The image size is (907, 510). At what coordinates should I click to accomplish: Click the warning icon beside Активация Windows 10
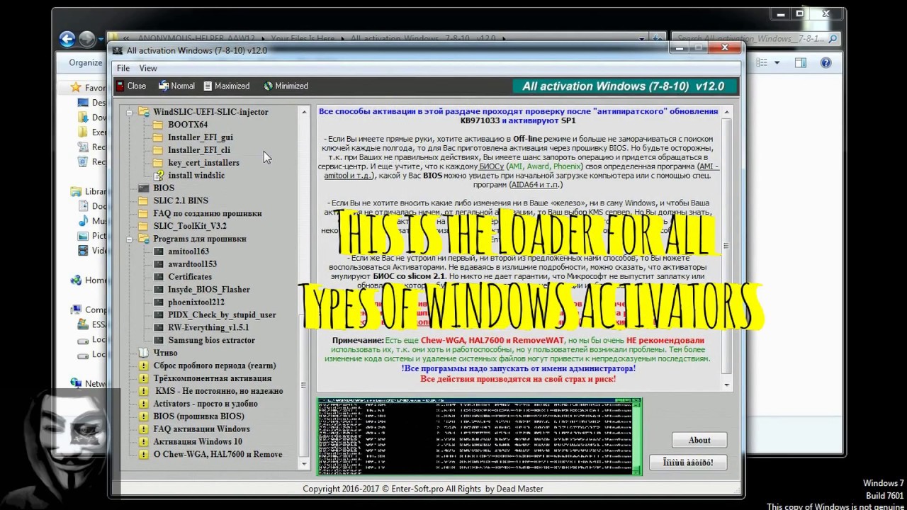[144, 442]
